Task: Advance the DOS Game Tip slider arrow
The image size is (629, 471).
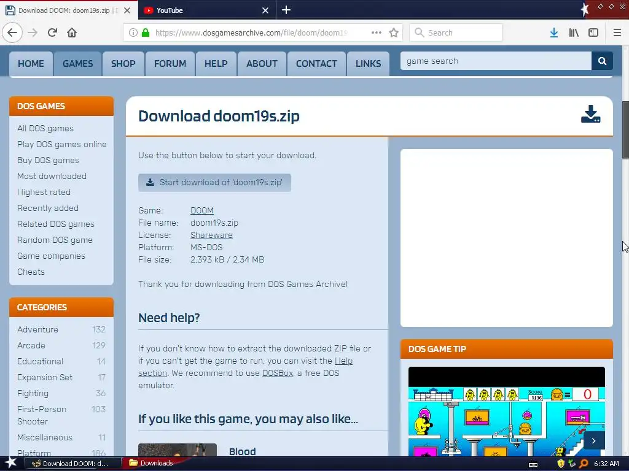Action: pos(594,440)
